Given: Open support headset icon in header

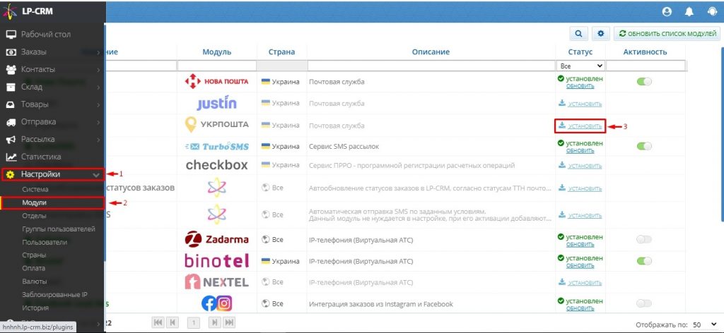Looking at the screenshot, I should point(713,12).
